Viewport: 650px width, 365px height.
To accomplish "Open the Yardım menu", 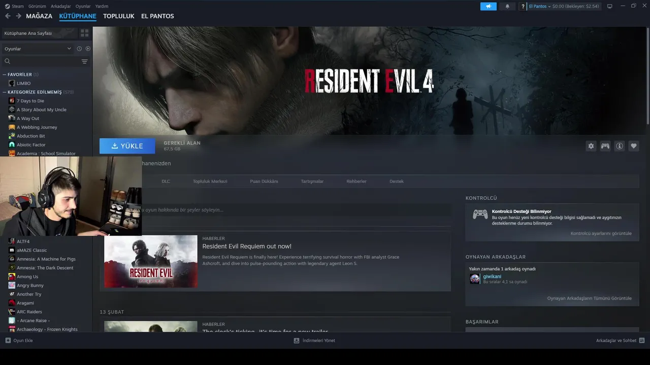I will [102, 7].
